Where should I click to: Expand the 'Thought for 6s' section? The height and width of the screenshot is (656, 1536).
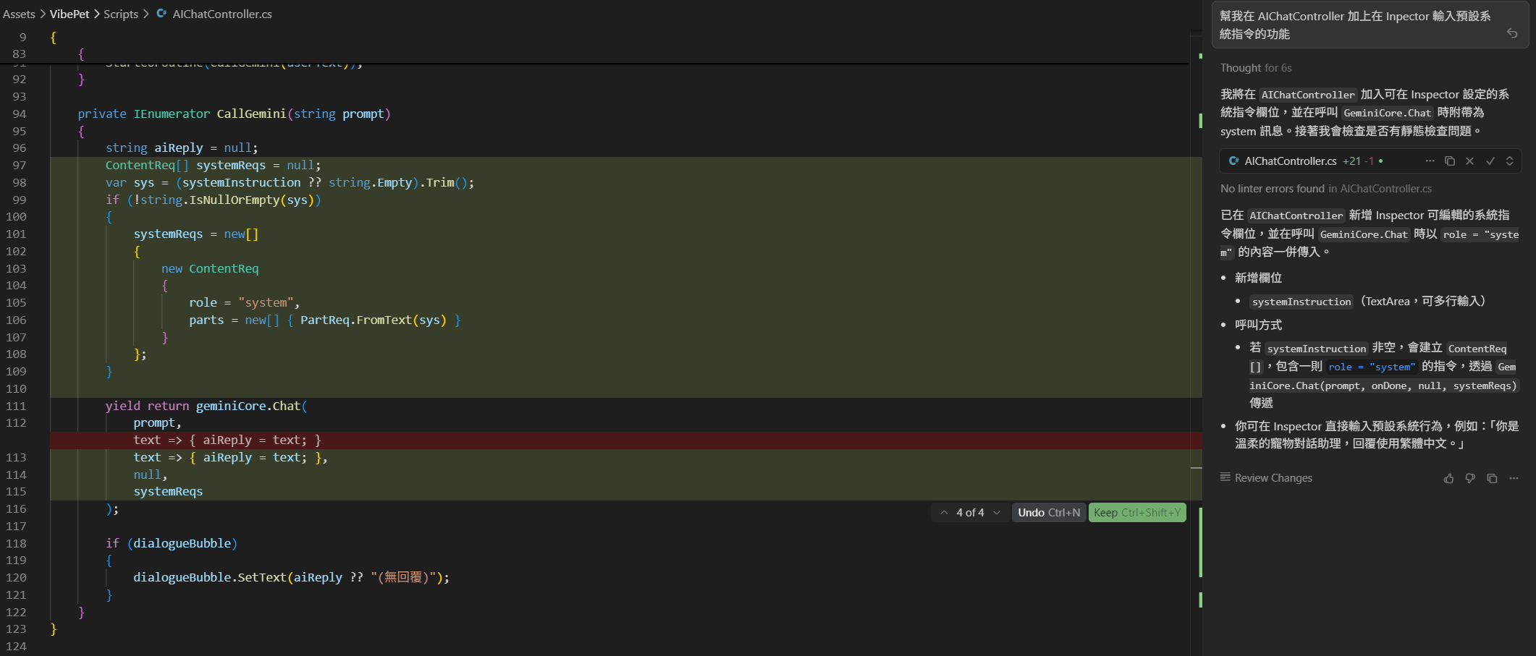[x=1256, y=68]
